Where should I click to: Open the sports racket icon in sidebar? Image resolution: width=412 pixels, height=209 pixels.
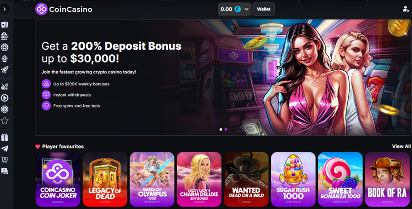click(5, 87)
